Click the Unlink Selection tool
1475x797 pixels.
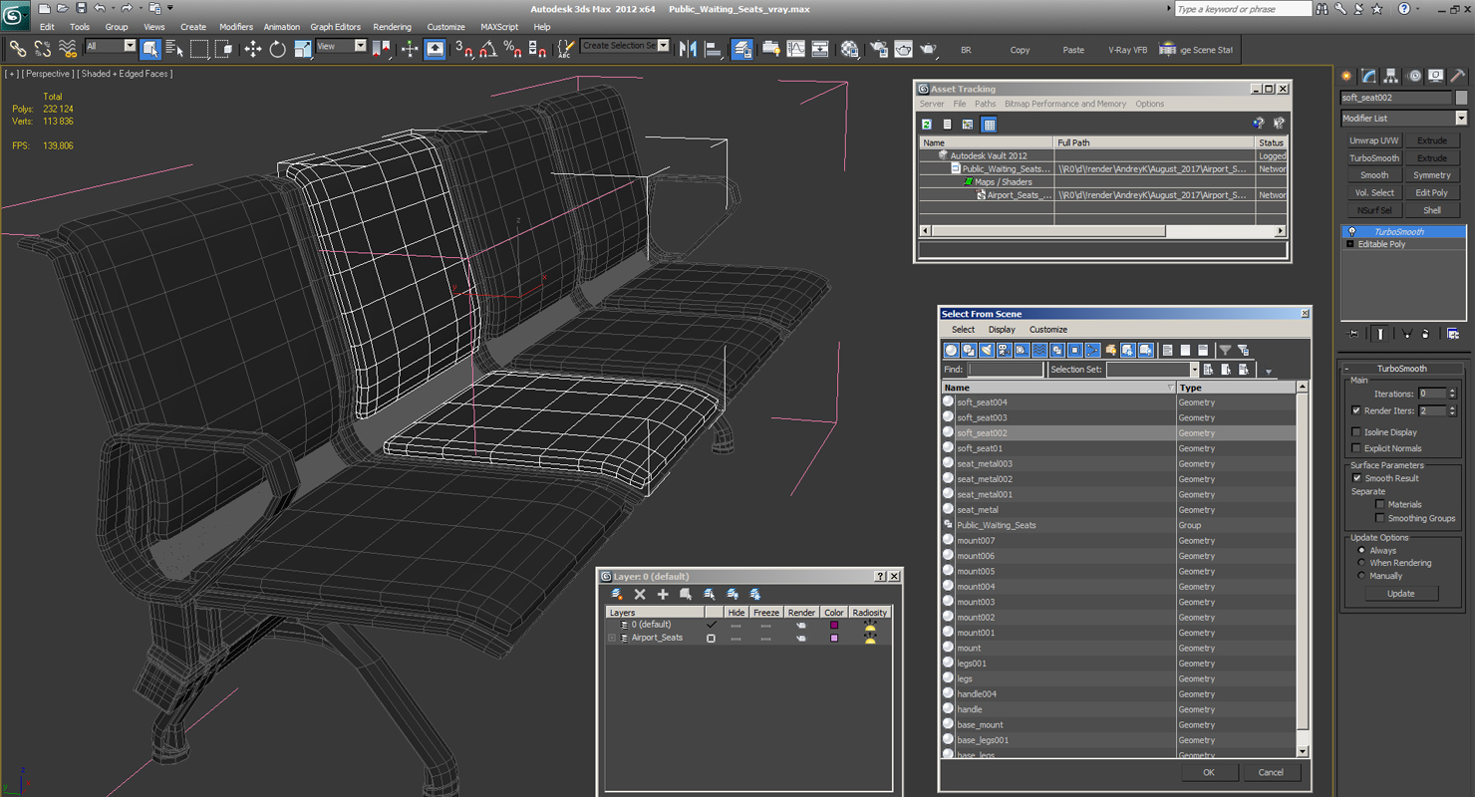click(x=43, y=48)
